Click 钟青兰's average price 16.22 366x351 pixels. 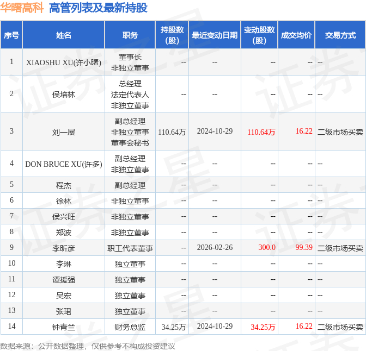304,327
